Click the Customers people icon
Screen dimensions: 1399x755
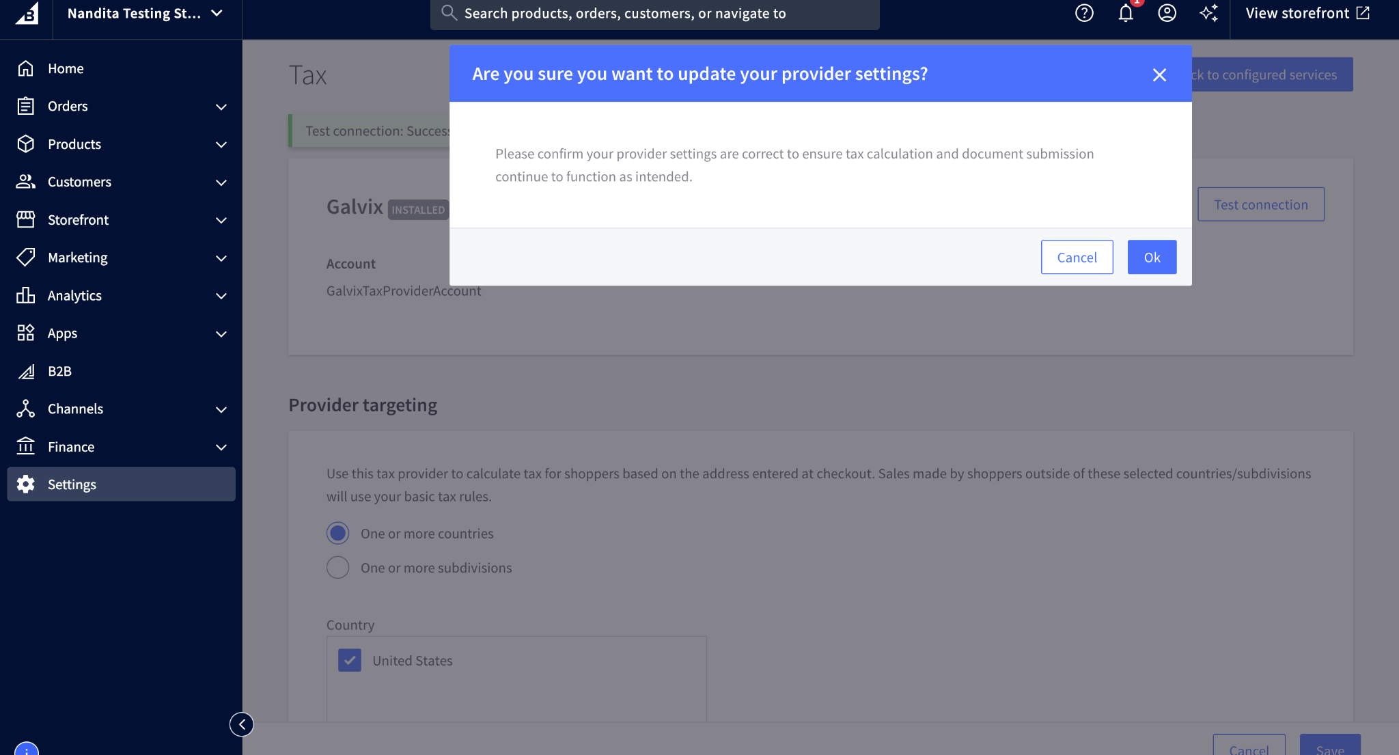25,182
